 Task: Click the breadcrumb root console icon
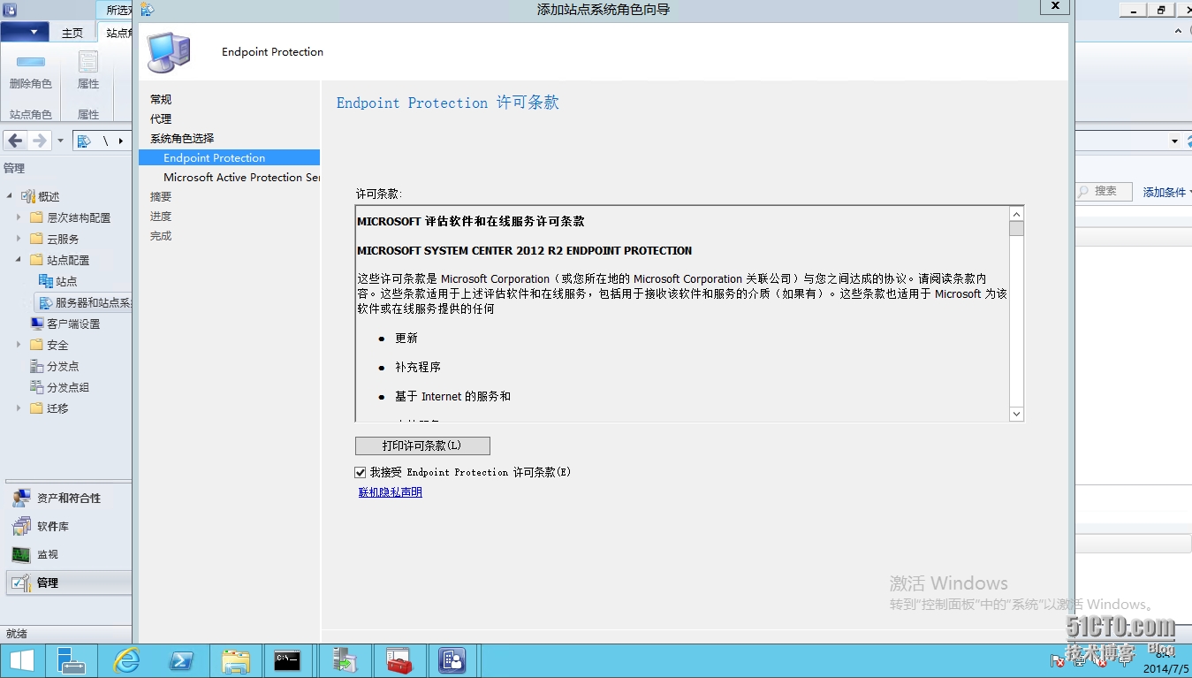84,141
